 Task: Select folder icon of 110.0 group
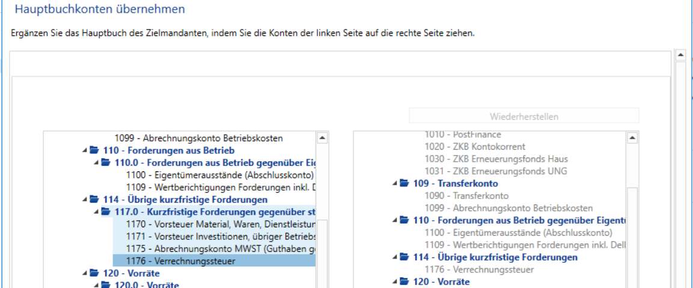point(106,162)
